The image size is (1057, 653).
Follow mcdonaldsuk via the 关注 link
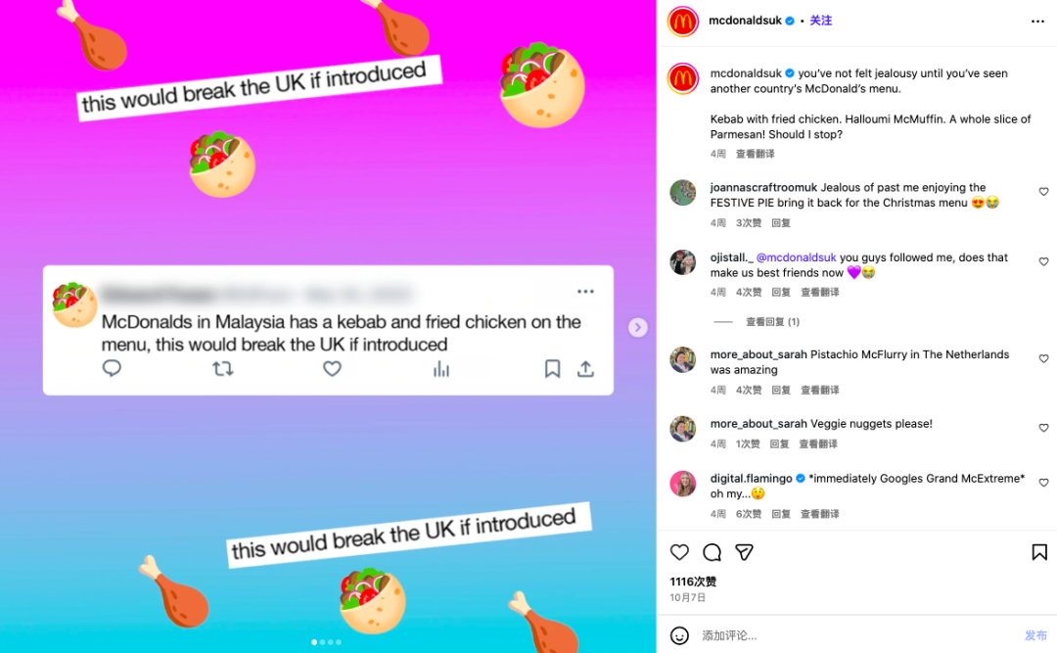[820, 21]
